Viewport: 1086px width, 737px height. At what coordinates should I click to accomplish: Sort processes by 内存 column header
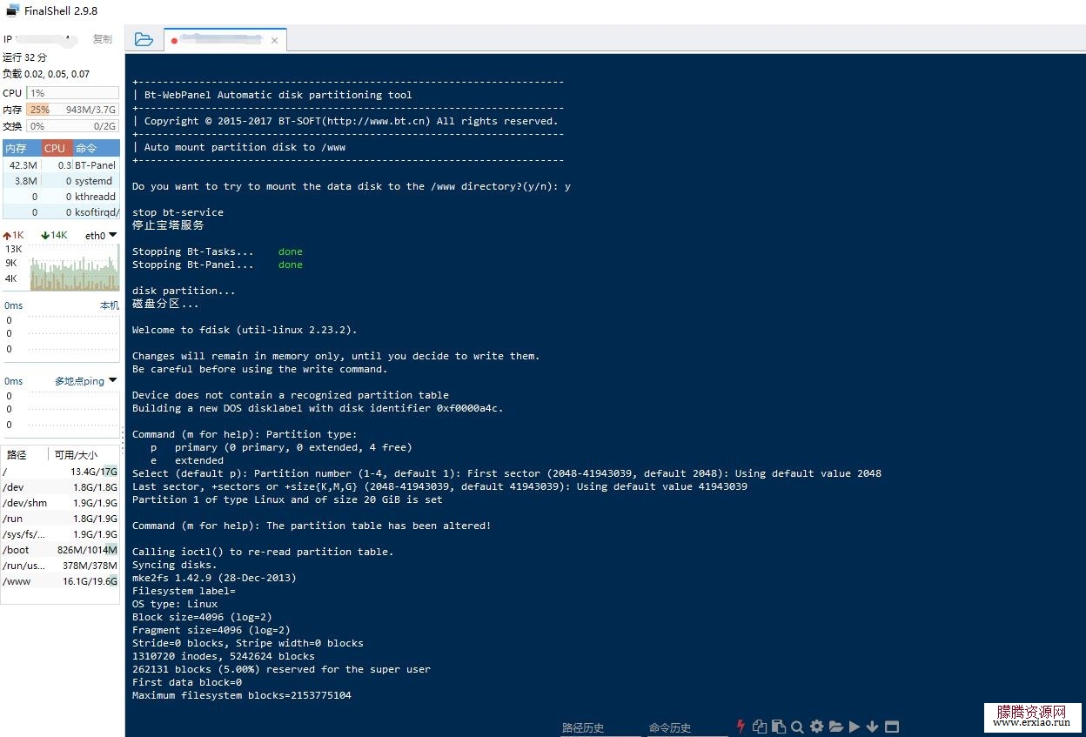pos(22,148)
